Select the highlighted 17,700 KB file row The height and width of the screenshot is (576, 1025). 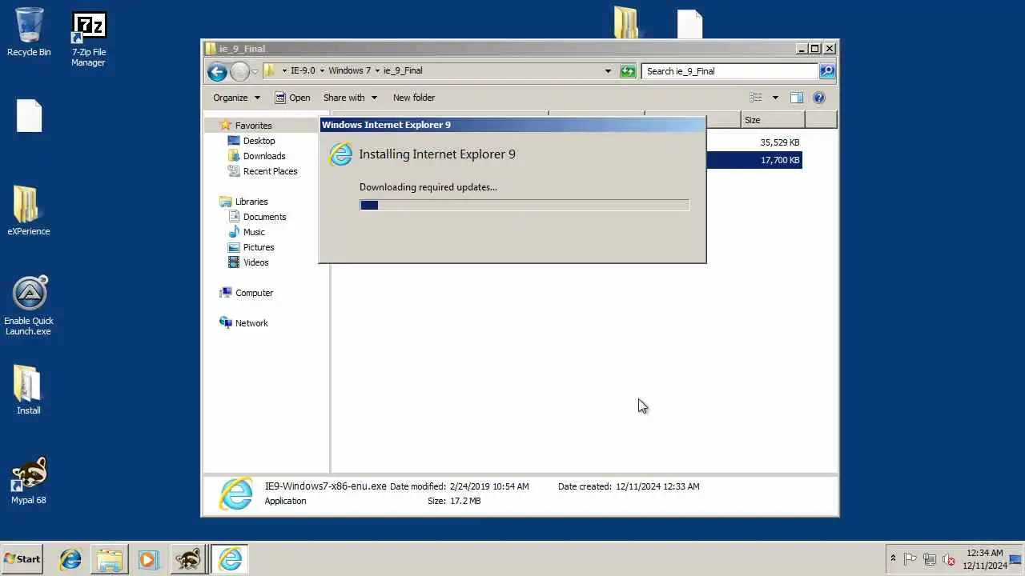click(754, 160)
